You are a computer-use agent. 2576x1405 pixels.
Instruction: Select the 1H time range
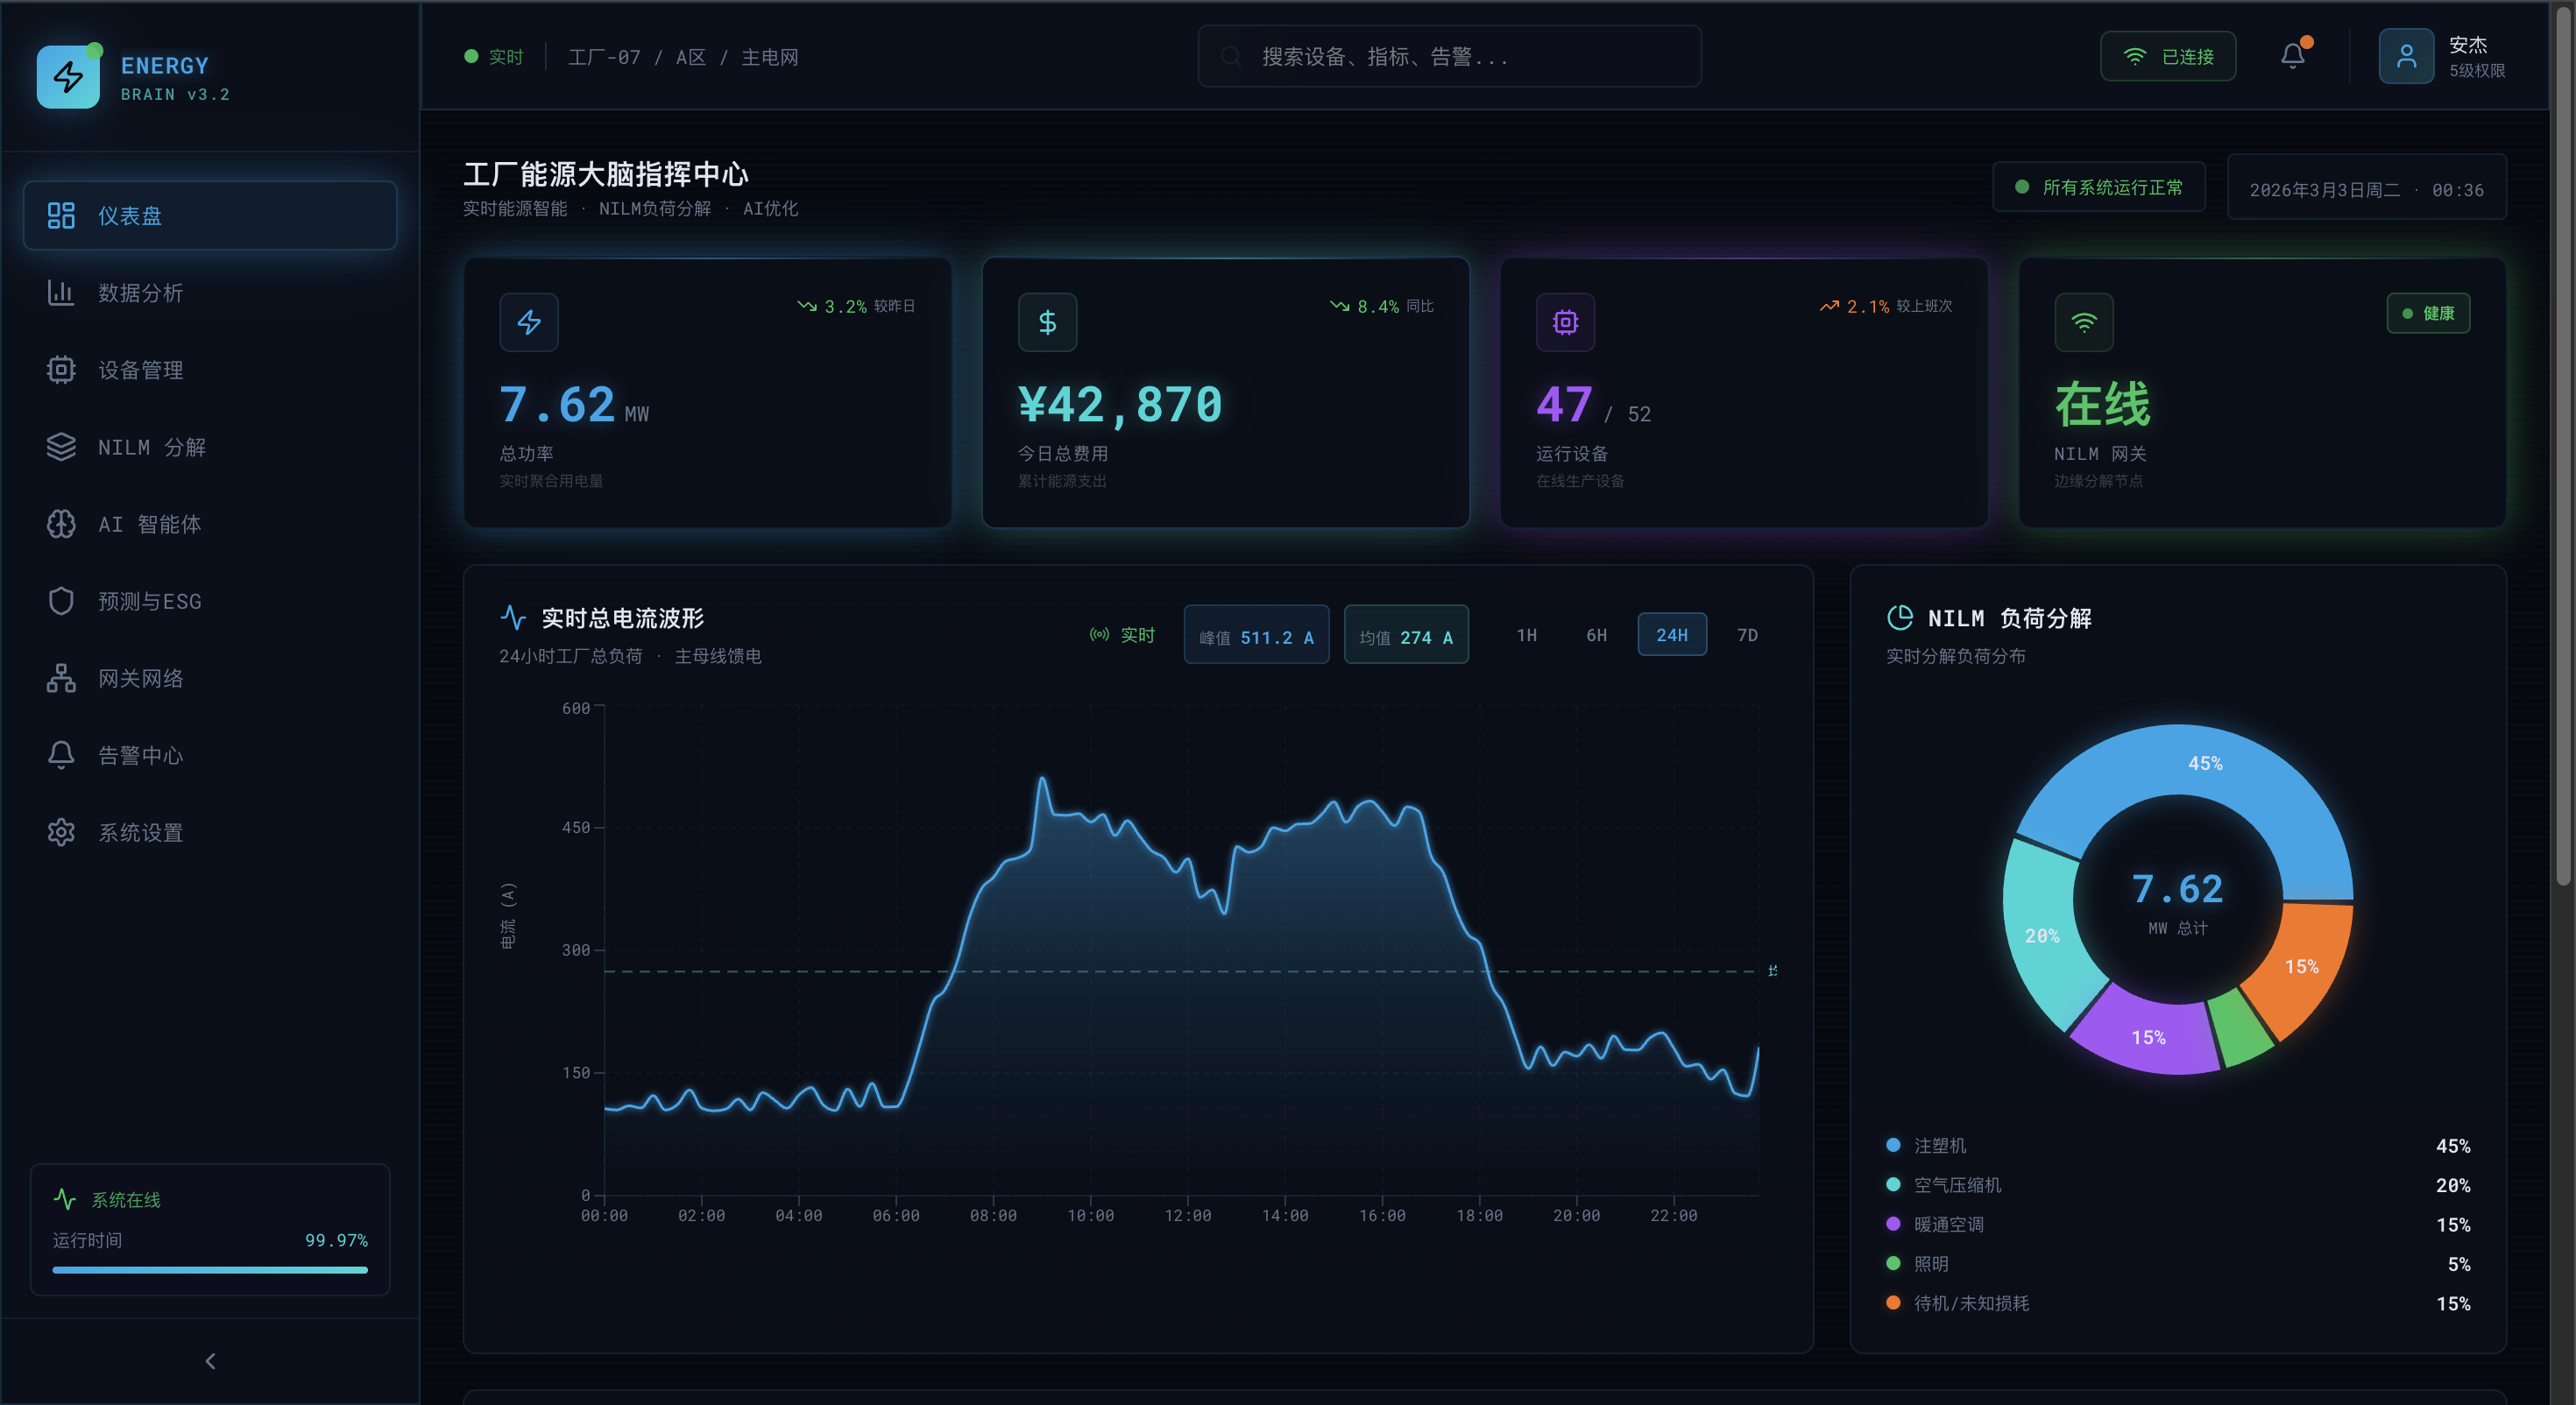(1526, 635)
